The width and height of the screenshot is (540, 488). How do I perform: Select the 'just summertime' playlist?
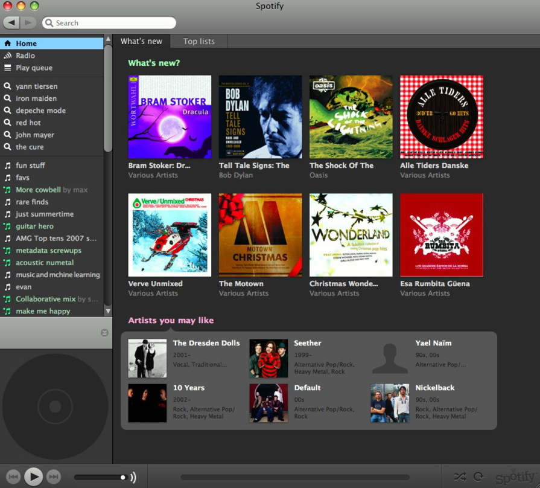52,214
